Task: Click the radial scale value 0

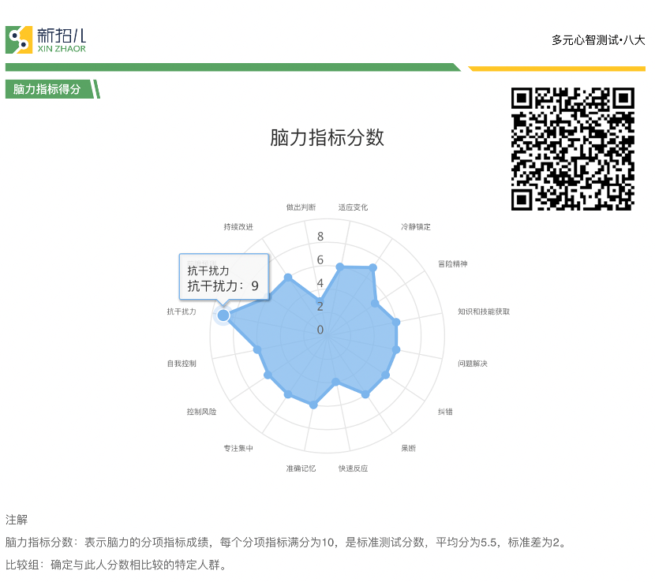Action: (320, 330)
